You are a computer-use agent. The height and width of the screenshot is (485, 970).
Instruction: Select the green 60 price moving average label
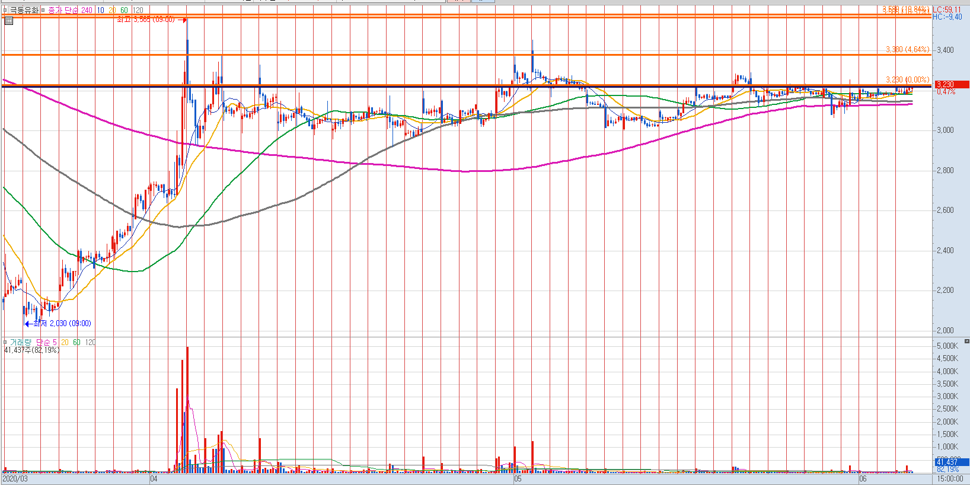click(x=124, y=10)
